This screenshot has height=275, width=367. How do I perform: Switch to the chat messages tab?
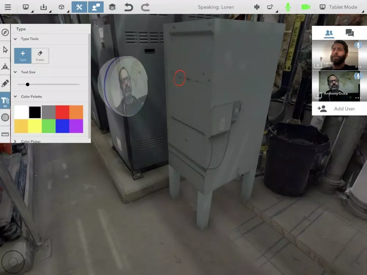[350, 33]
